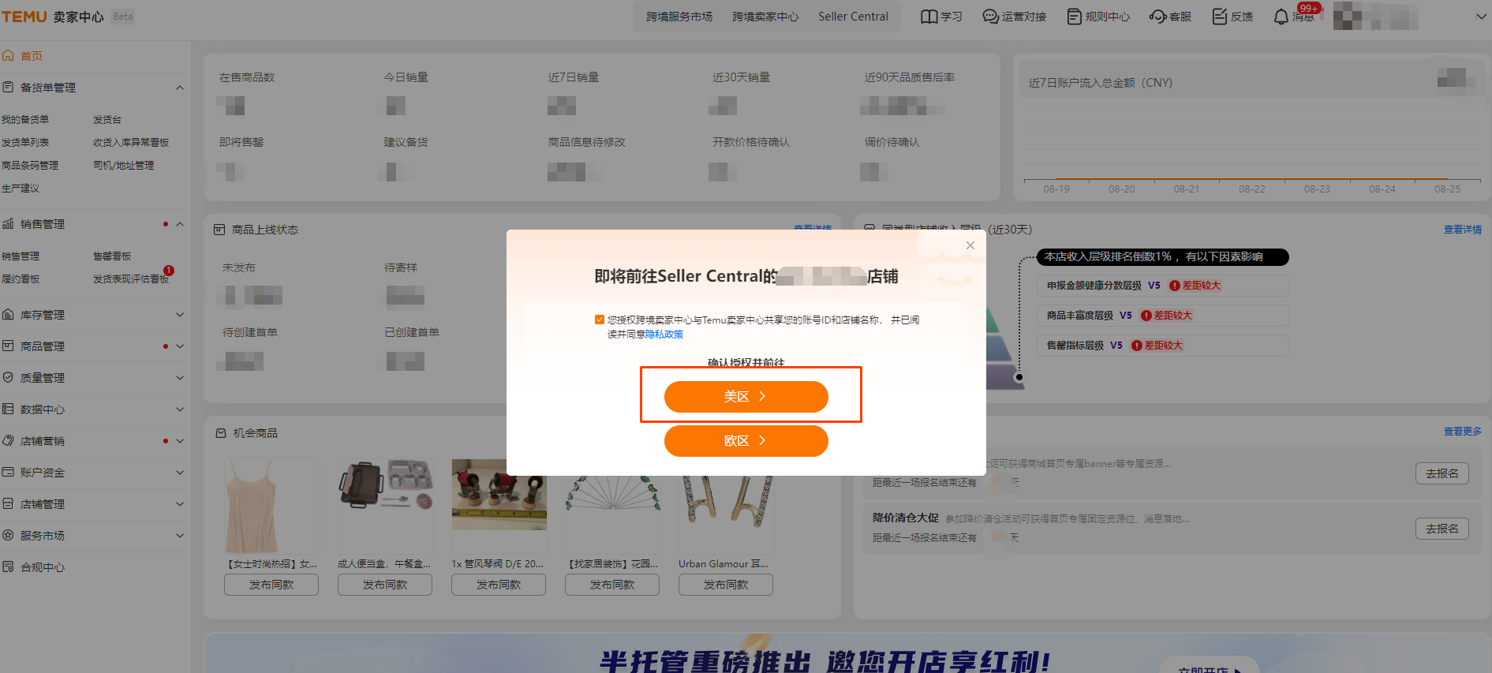Open the 反馈 edit icon
Screen dimensions: 1492x673
(x=1220, y=17)
